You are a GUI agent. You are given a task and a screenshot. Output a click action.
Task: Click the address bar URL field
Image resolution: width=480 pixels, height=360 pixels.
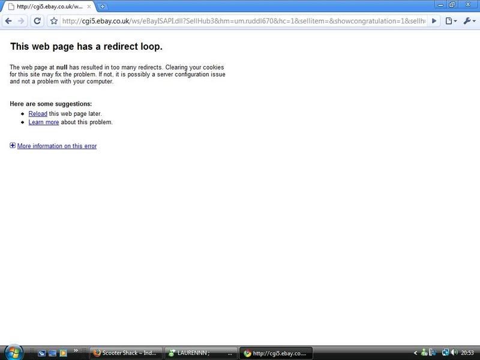pos(240,21)
